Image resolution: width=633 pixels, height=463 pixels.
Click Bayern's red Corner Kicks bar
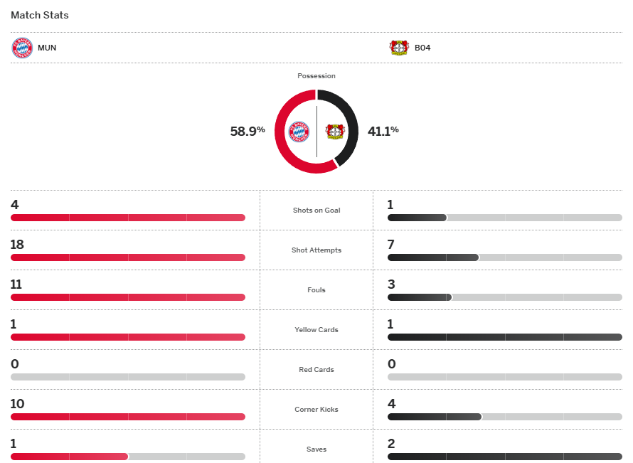point(128,417)
